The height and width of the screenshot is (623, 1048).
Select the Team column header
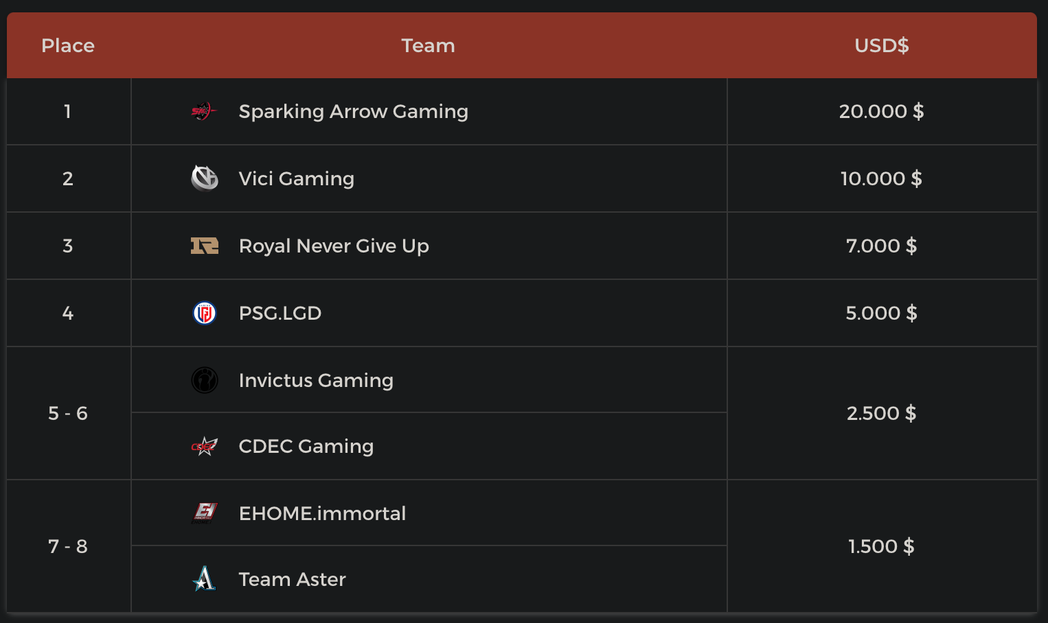pos(428,45)
